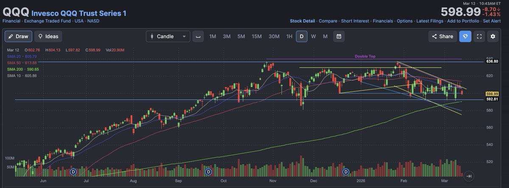Click the SMA 10 indicator label
The width and height of the screenshot is (509, 188).
tap(22, 75)
